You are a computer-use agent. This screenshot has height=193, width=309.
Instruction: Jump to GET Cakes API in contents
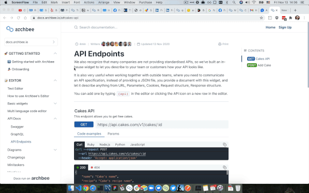pos(259,58)
